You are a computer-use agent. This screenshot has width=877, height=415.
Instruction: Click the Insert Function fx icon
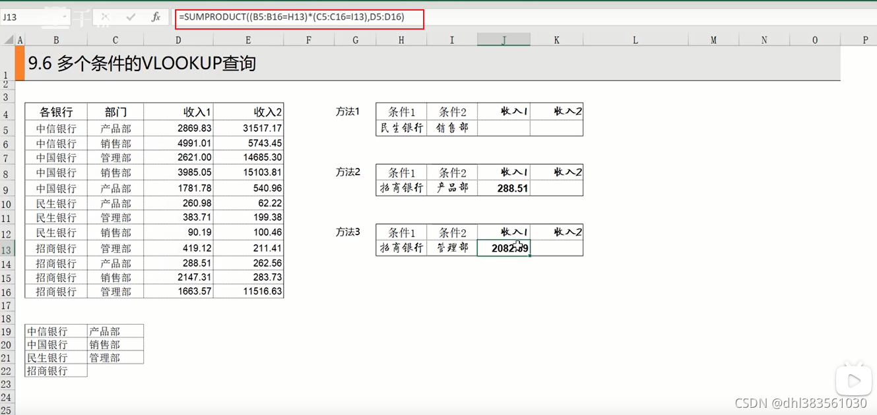tap(156, 17)
